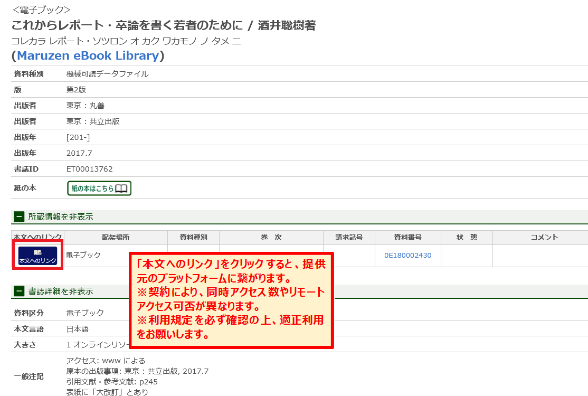Click the 電子ブック cell in holdings row
The image size is (588, 396).
[83, 255]
